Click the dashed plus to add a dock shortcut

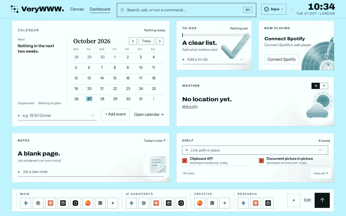(294, 200)
